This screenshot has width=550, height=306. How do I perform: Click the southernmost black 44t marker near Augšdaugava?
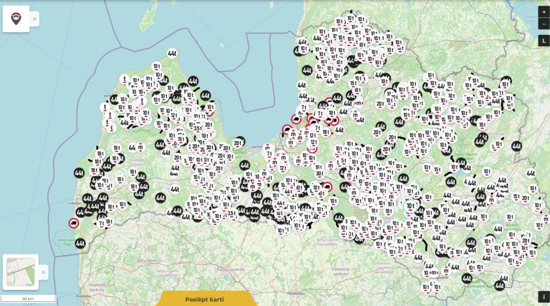(500, 285)
